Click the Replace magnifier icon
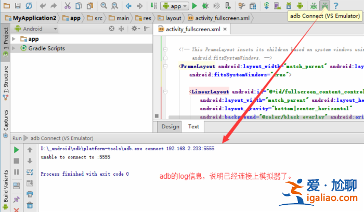This screenshot has height=212, width=364. pyautogui.click(x=115, y=6)
